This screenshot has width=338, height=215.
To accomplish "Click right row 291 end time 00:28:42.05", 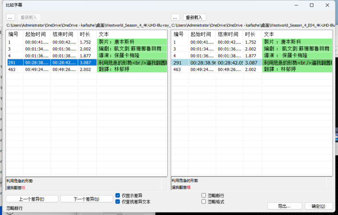I will [x=230, y=62].
